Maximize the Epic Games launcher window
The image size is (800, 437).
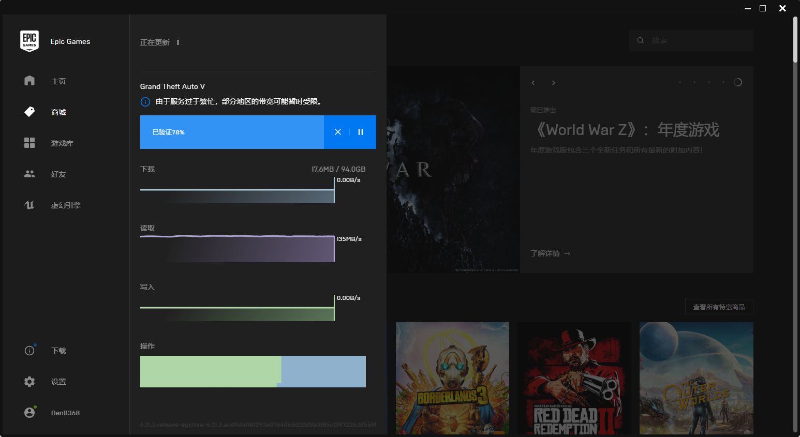(x=763, y=8)
